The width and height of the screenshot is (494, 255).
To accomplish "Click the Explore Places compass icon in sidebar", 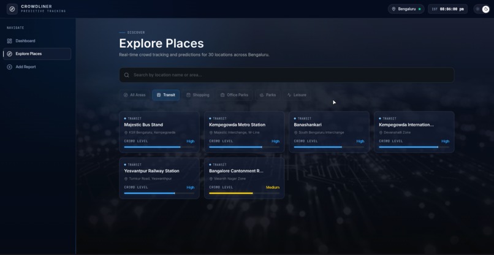I will (9, 54).
